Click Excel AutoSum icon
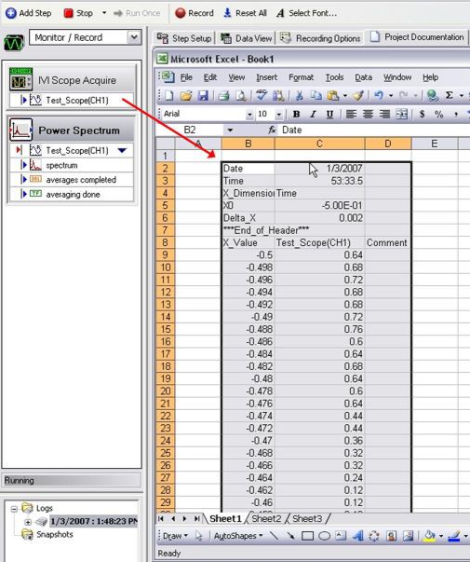The image size is (470, 562). (449, 96)
